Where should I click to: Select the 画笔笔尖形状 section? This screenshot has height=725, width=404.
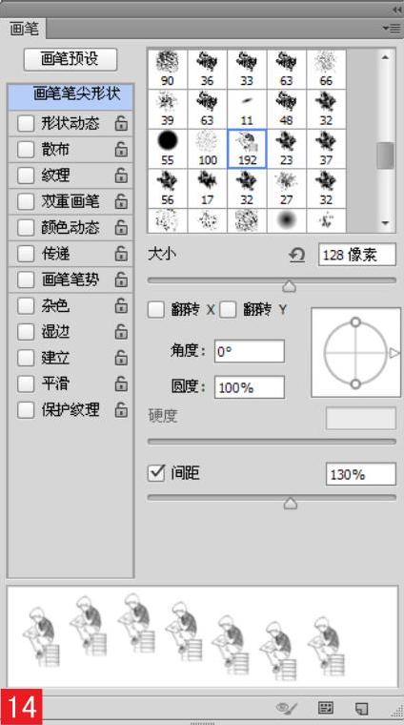coord(71,94)
